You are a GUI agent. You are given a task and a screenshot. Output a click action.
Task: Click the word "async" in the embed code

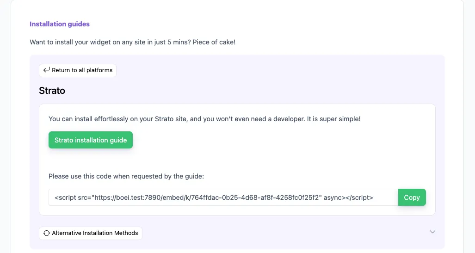coord(333,197)
